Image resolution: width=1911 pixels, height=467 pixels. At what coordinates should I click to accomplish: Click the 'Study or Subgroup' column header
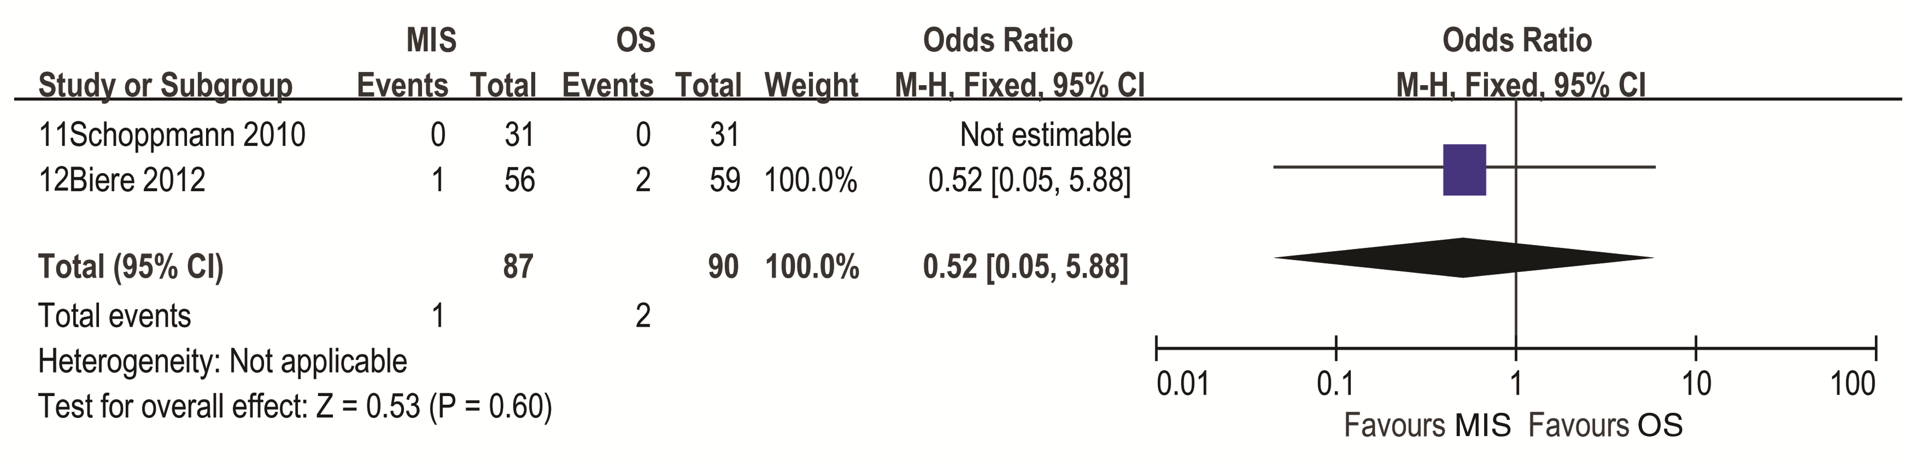tap(165, 86)
